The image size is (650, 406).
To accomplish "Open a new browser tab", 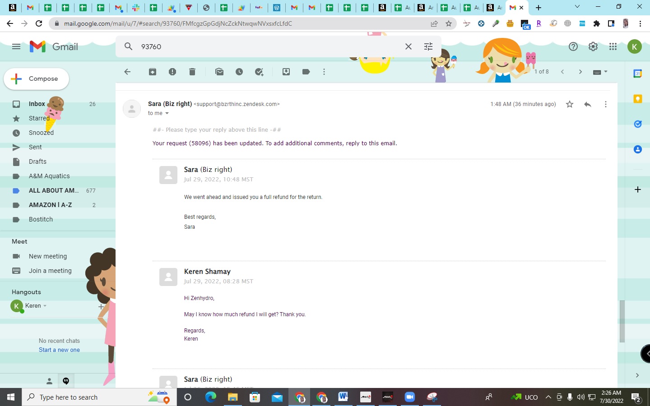I will click(x=539, y=8).
